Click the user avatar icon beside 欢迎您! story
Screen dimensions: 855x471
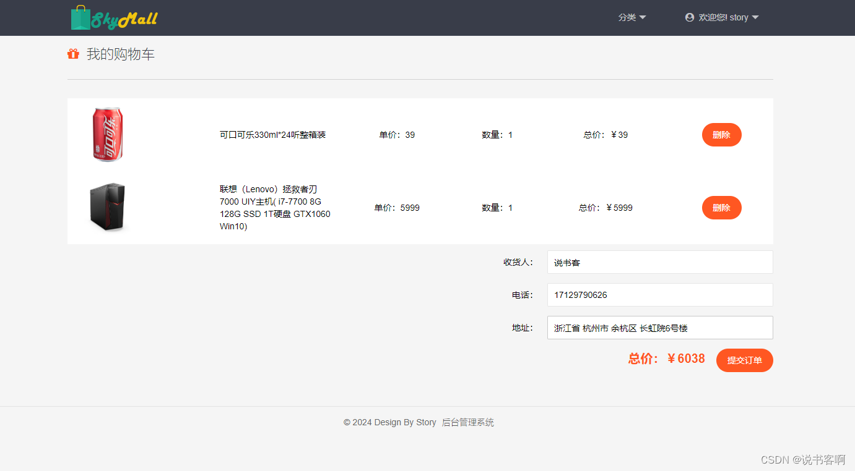click(x=690, y=17)
